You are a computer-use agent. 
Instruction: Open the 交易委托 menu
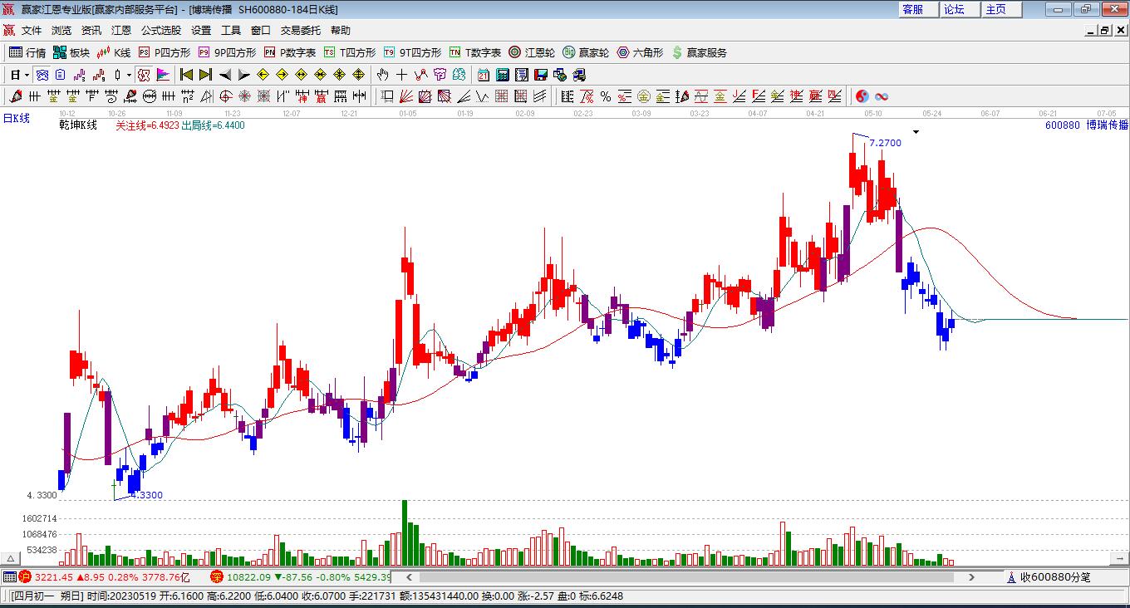tap(301, 30)
